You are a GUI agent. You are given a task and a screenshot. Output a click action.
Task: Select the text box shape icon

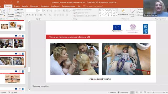(x=100, y=10)
